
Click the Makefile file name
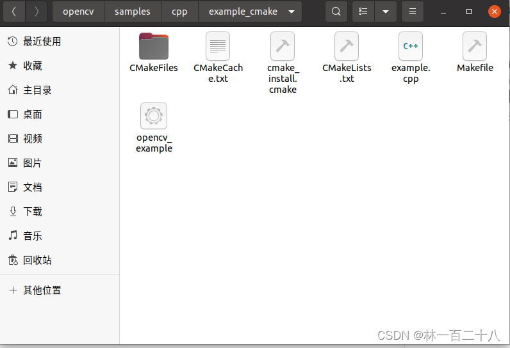coord(475,68)
